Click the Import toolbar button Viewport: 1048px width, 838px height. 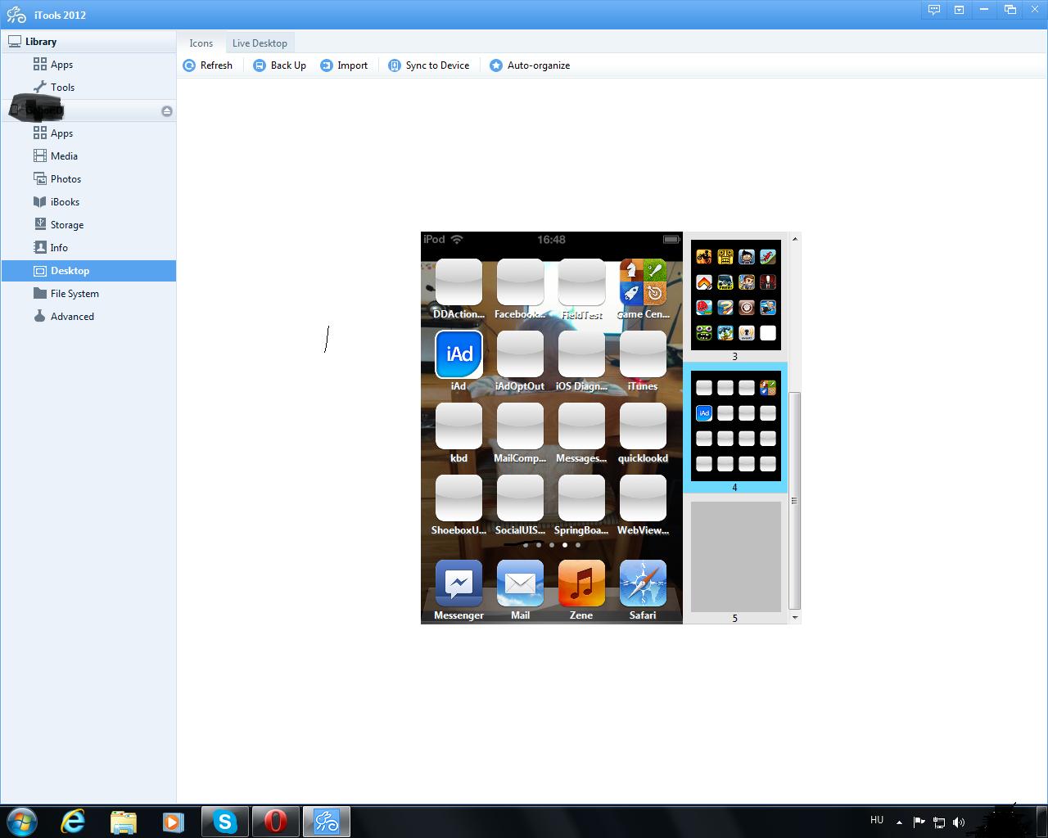pyautogui.click(x=344, y=65)
